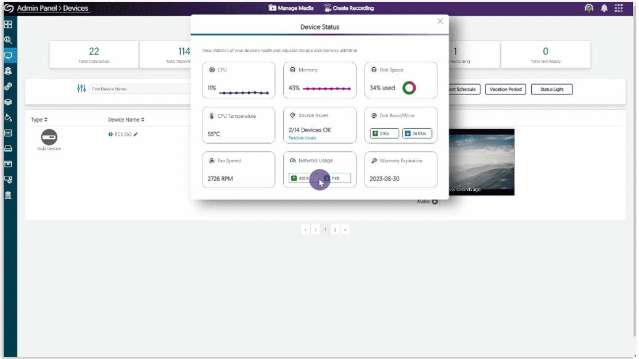Click the Find Device Name search field
The image size is (639, 359).
139,89
